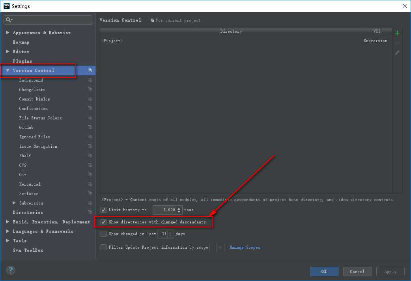Open Svn ToolBox settings

tap(28, 250)
